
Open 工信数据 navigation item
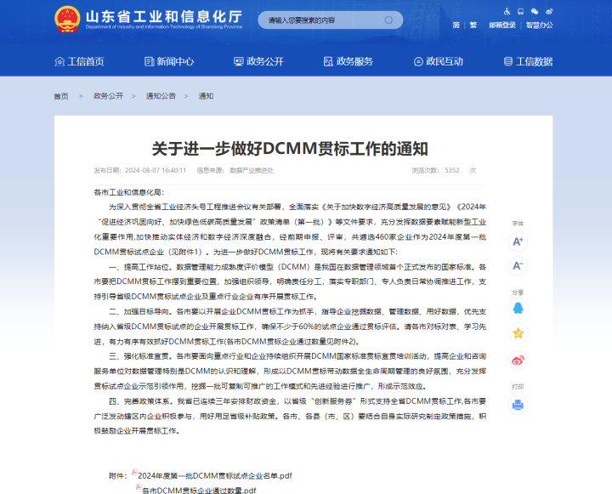[x=528, y=61]
